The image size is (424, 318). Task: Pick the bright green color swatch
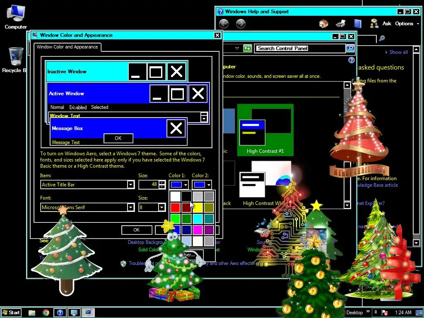coord(175,219)
